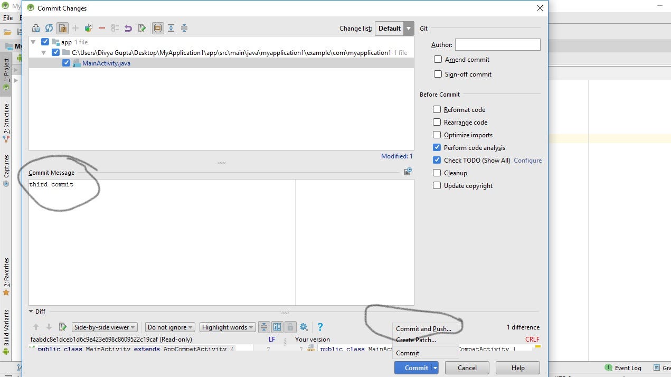Select Commit and Push from the menu
Image resolution: width=671 pixels, height=377 pixels.
click(x=425, y=328)
